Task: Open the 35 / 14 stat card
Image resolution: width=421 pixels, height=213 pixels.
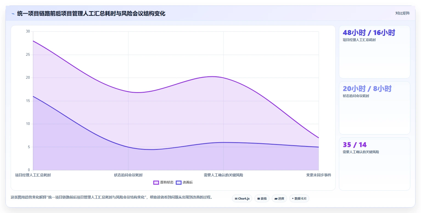Action: tap(375, 164)
